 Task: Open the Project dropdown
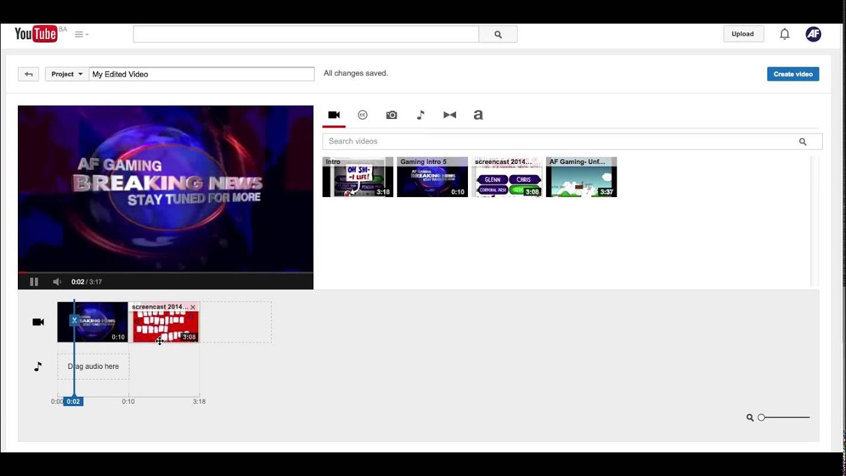click(x=67, y=74)
